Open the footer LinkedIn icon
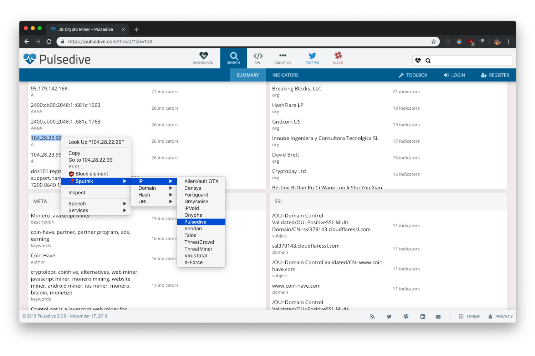Viewport: 535px width, 356px height. (423, 316)
